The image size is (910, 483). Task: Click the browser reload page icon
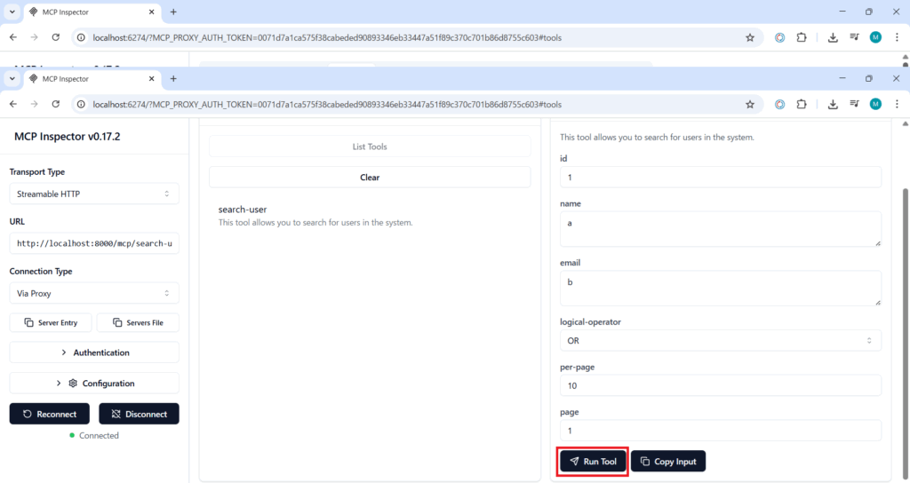(x=56, y=104)
